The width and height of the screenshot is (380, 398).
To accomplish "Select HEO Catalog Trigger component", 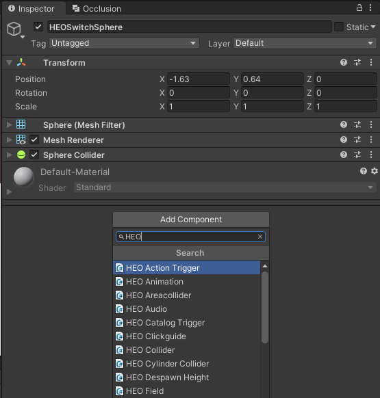I will (186, 323).
